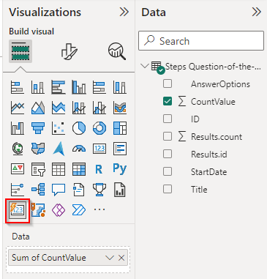Add a Treemap visual

coord(120,128)
